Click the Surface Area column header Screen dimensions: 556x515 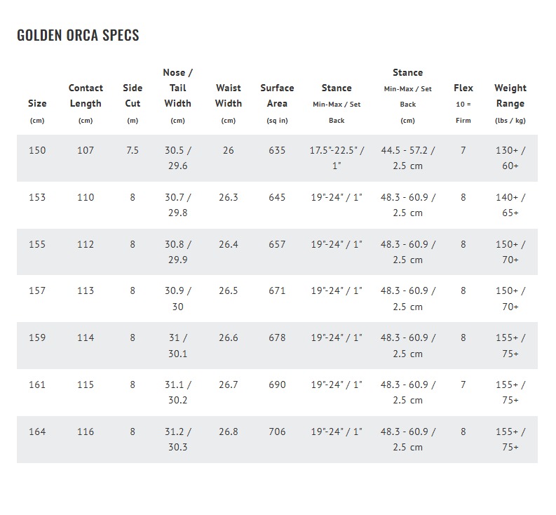click(277, 96)
